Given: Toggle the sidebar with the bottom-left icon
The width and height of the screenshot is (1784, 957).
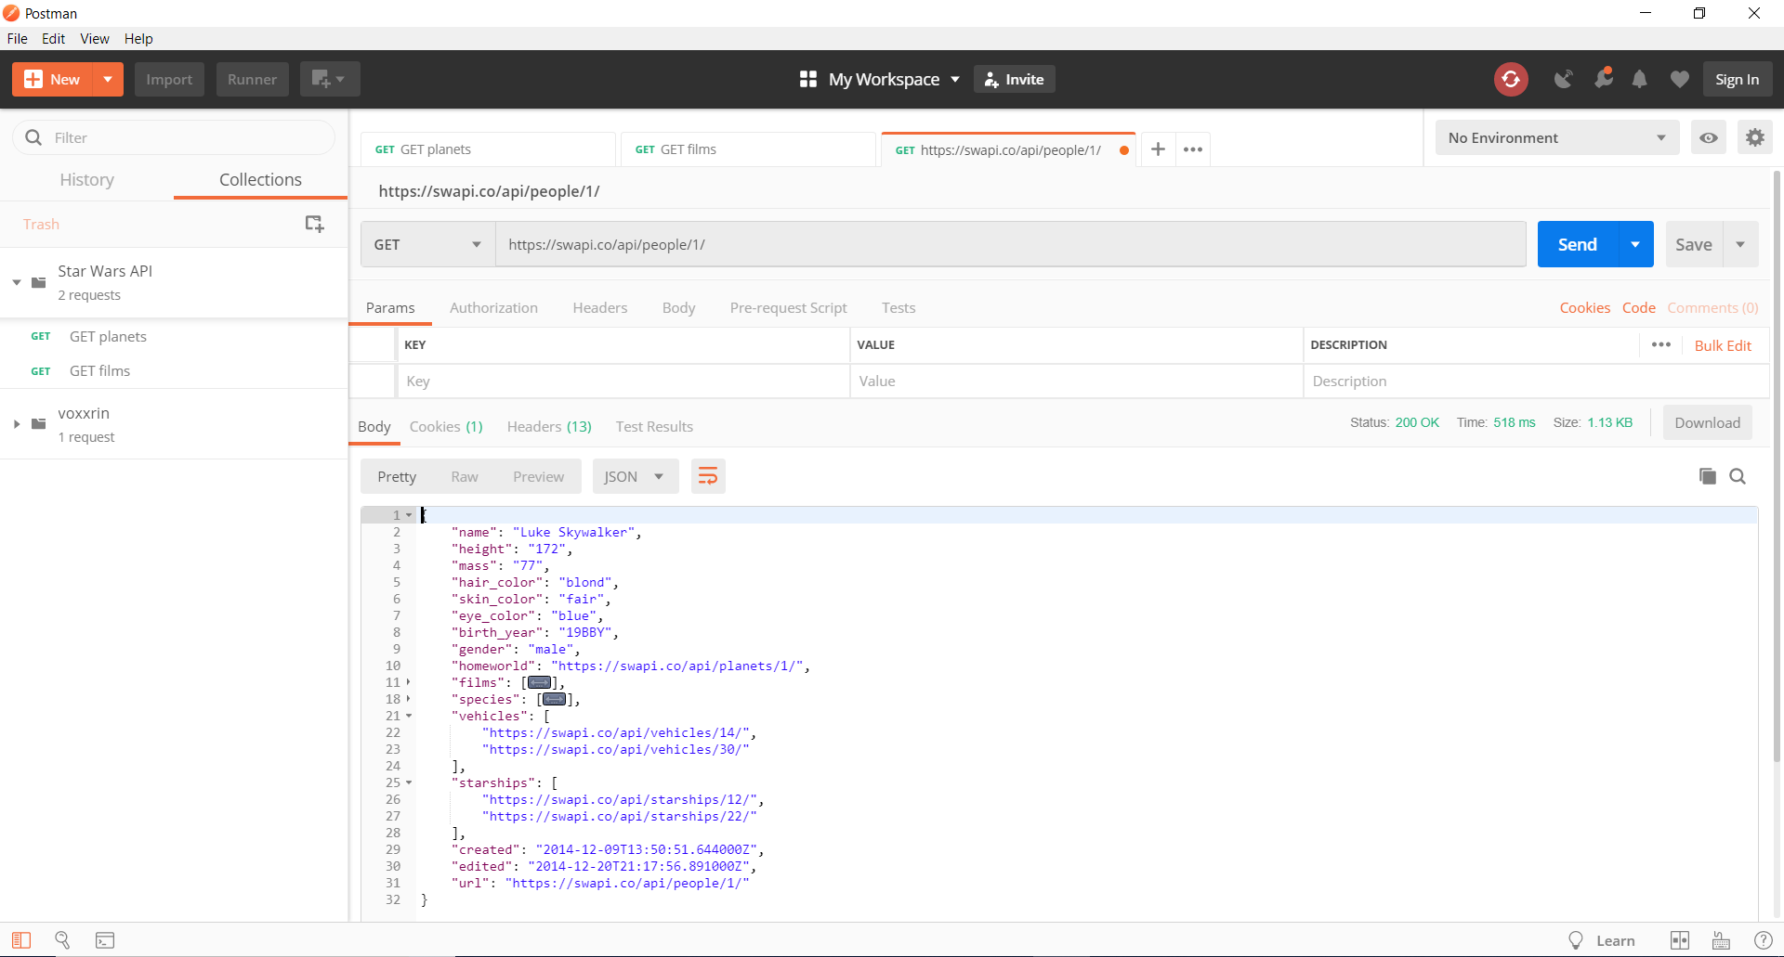Looking at the screenshot, I should (x=20, y=940).
